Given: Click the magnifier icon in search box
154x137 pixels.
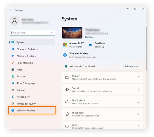Looking at the screenshot, I should point(52,32).
